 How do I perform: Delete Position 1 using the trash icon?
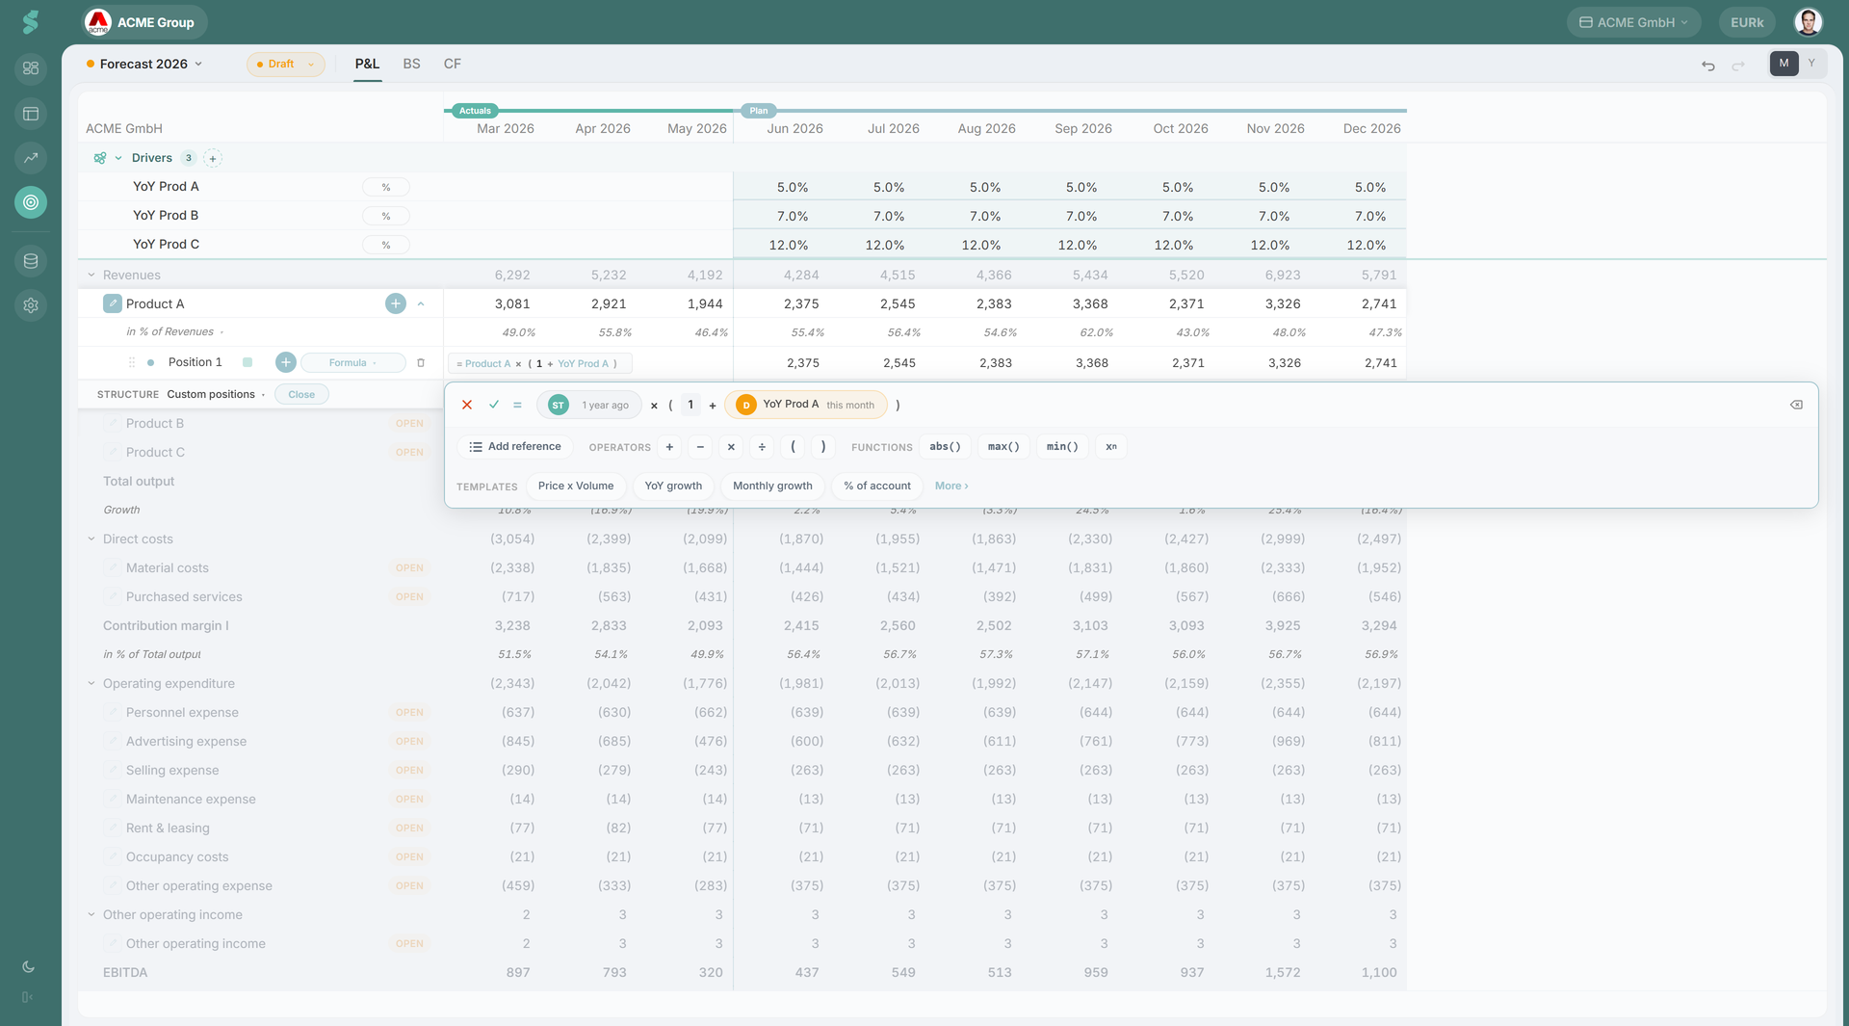pos(421,363)
